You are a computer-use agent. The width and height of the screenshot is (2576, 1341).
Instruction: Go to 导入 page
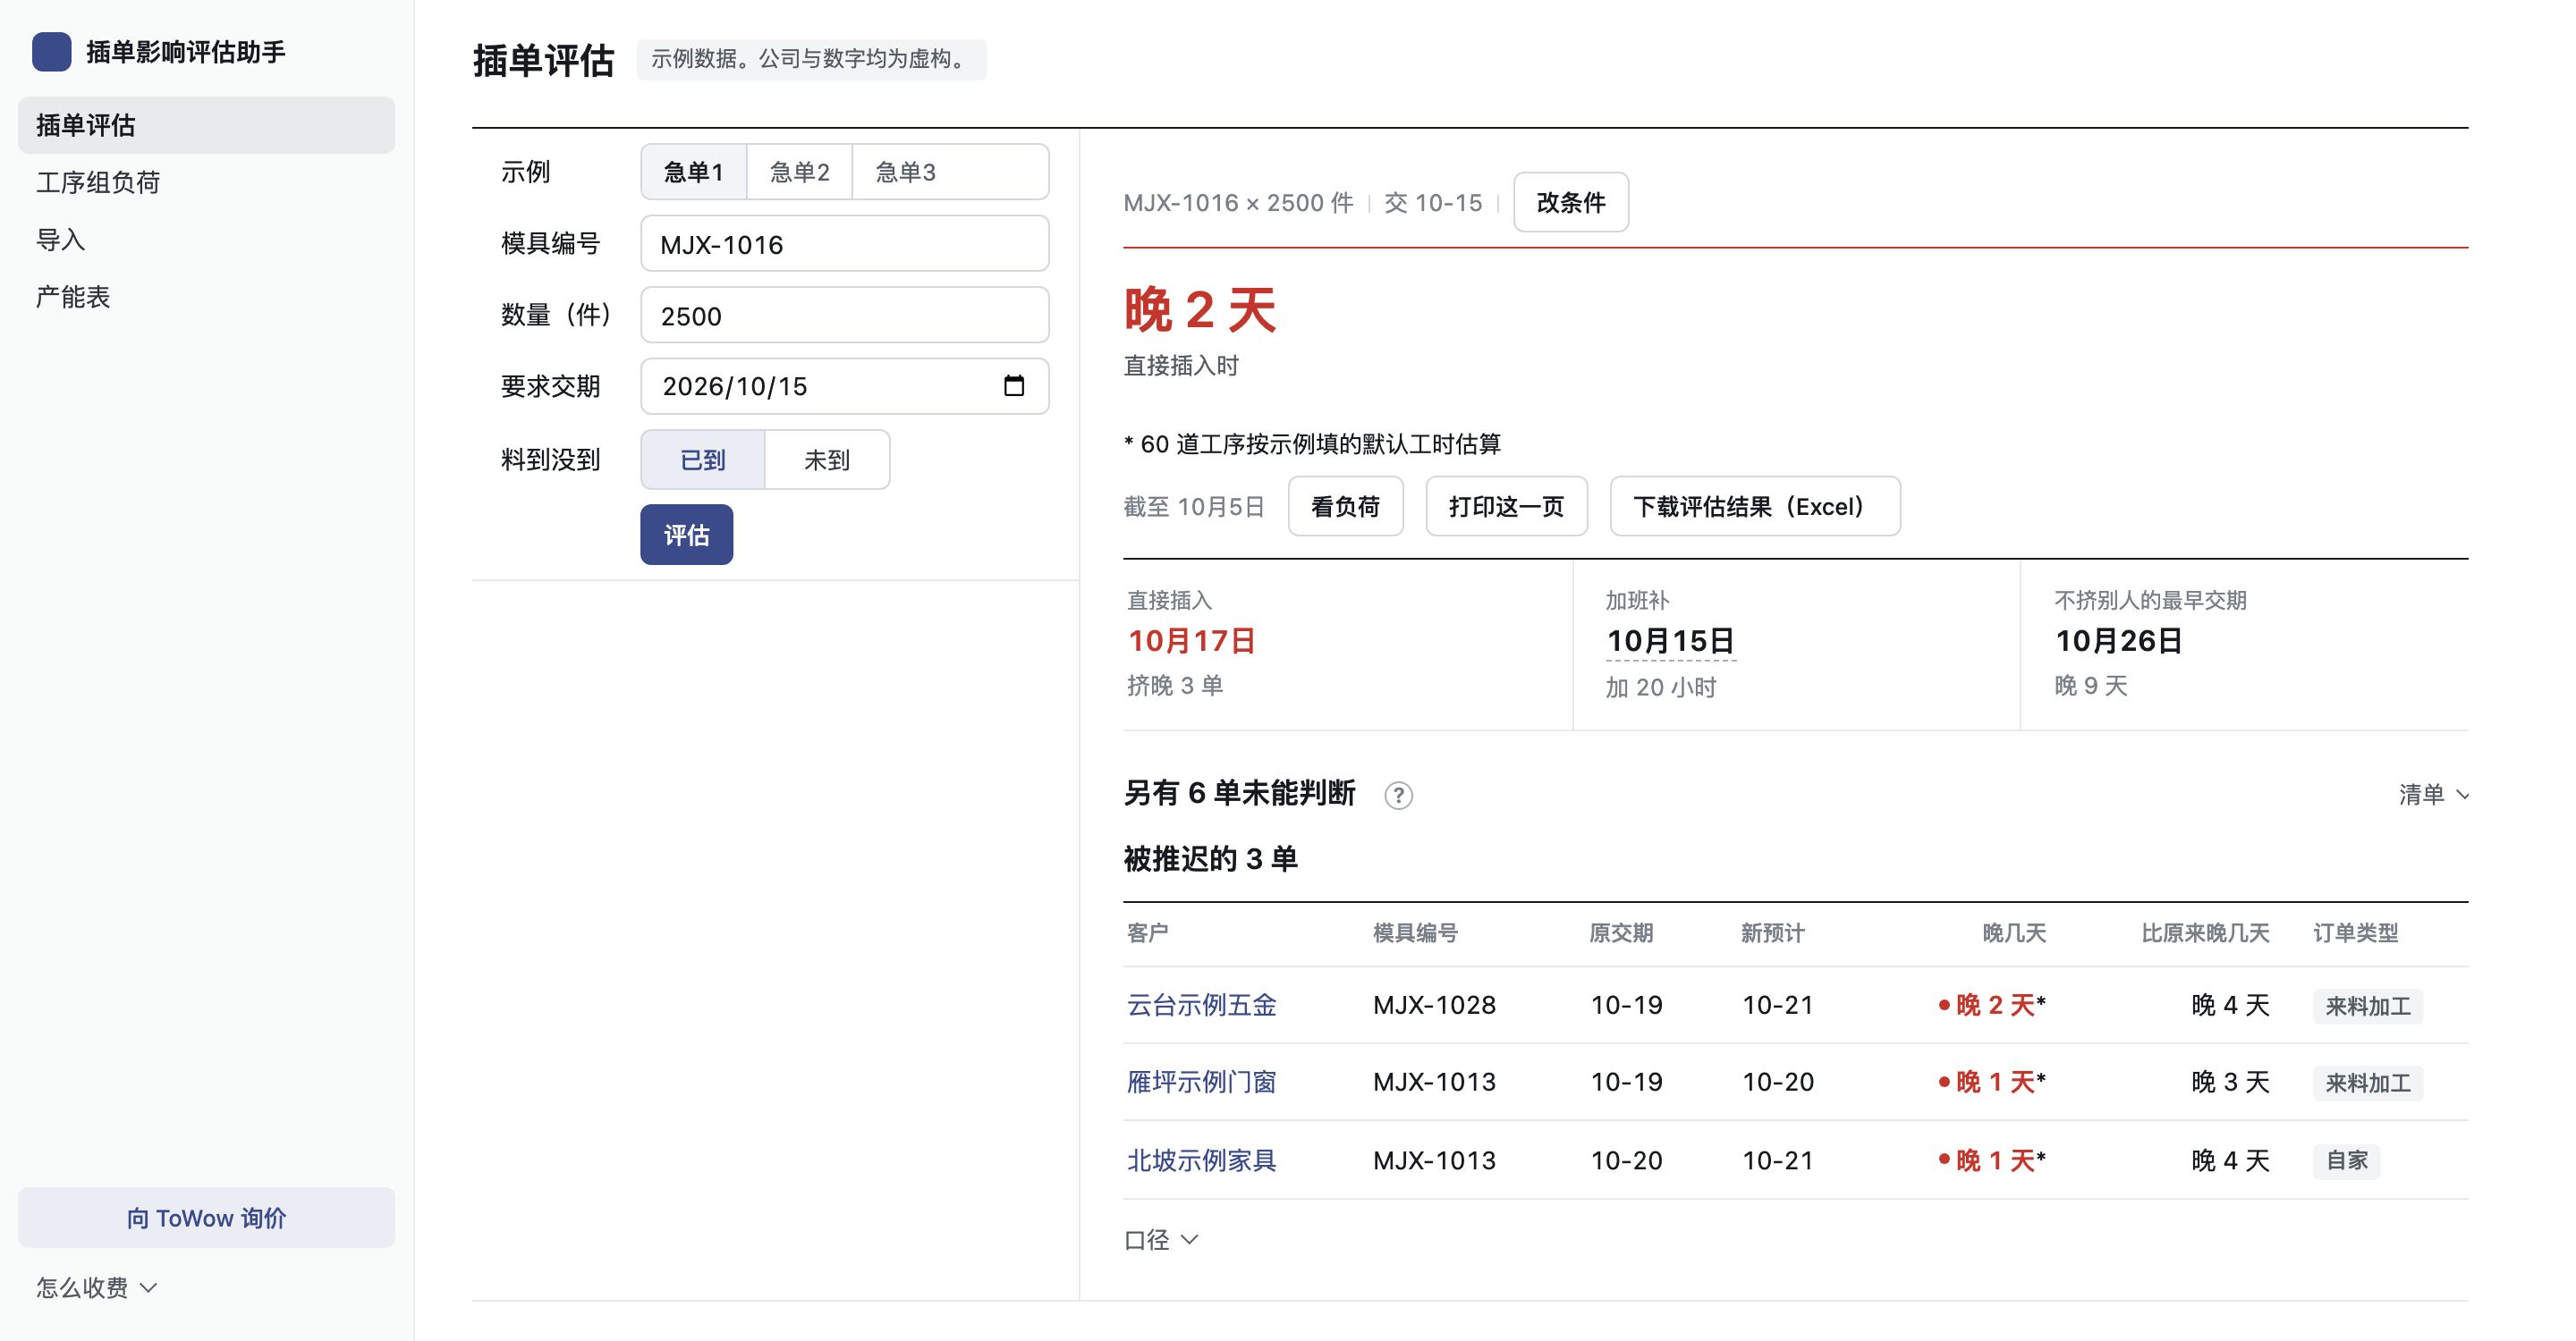tap(206, 240)
